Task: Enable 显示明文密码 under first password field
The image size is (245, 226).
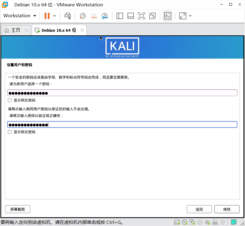Action: tap(10, 100)
